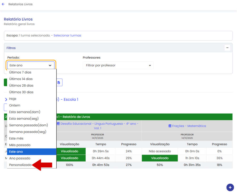Select Hoje in the period list

tap(13, 99)
